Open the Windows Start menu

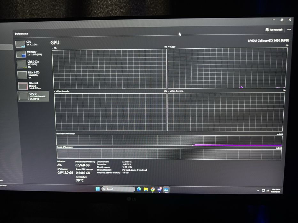click(98, 189)
